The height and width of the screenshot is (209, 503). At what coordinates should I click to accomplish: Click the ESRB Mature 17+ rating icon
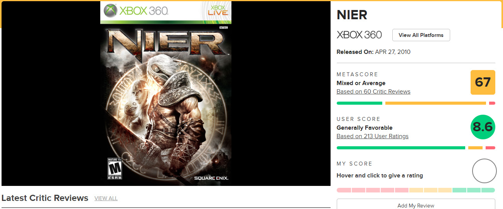click(x=115, y=168)
